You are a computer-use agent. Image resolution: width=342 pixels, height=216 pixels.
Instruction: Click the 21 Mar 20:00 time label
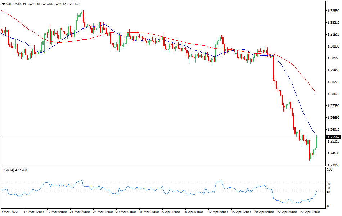pos(80,212)
